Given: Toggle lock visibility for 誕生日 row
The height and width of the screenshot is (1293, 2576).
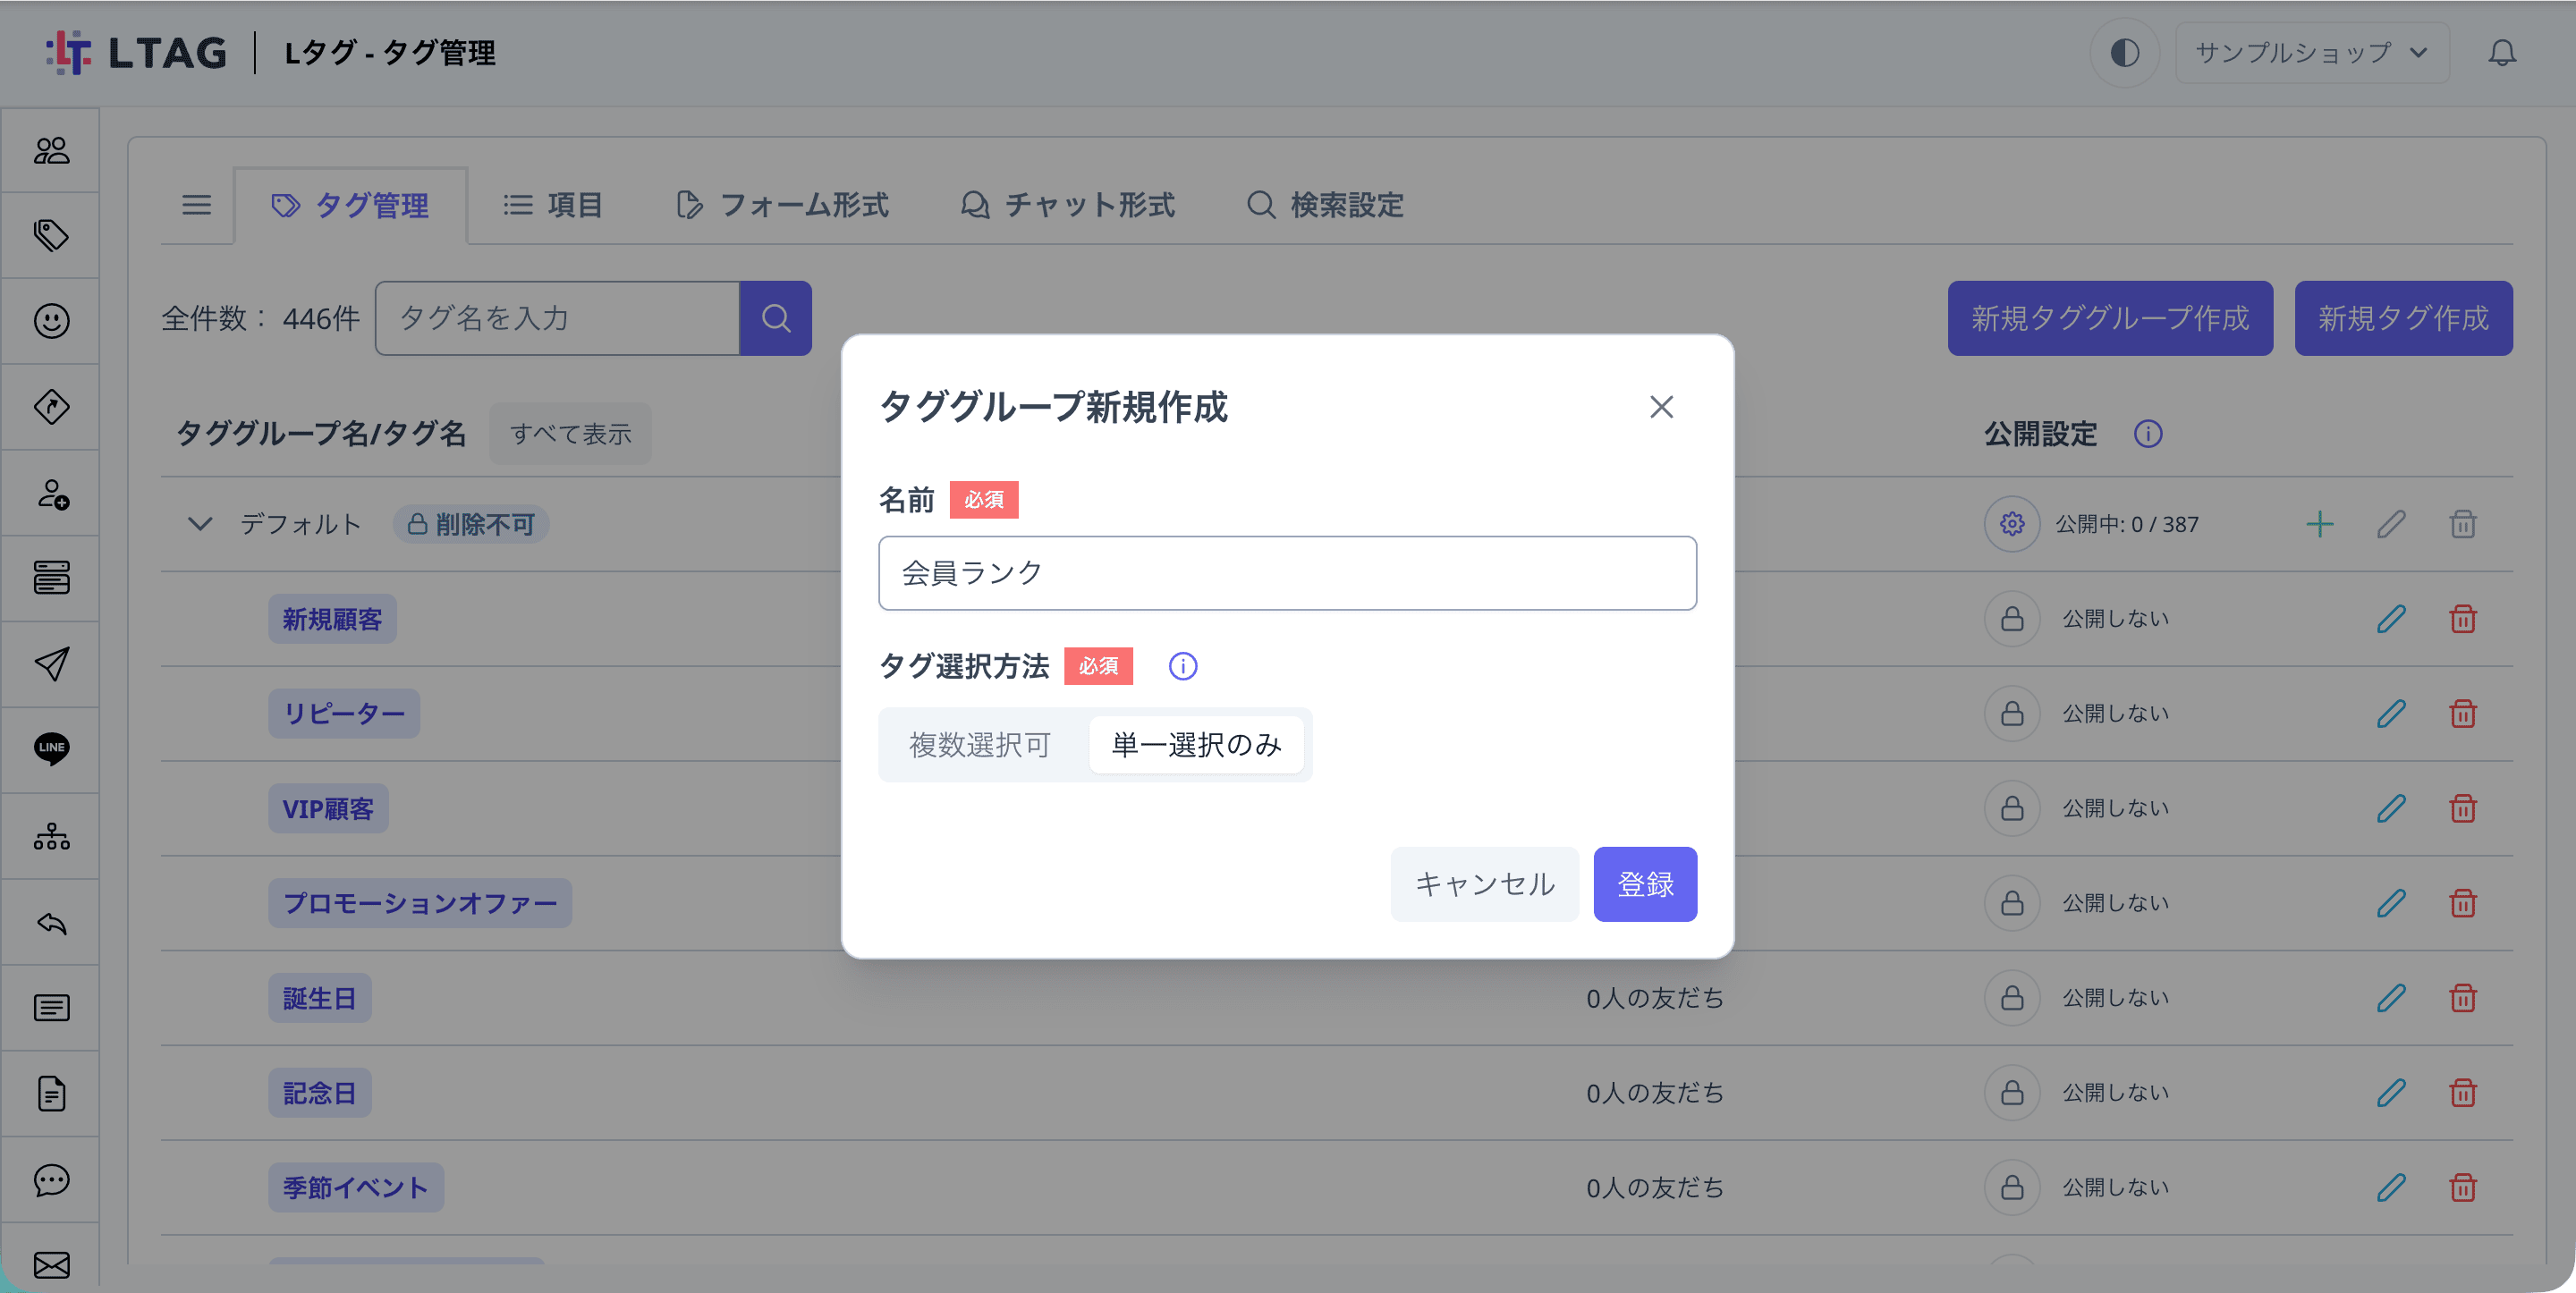Looking at the screenshot, I should pyautogui.click(x=2011, y=998).
